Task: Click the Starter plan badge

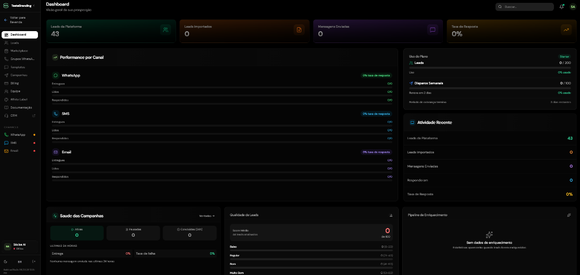Action: pos(565,57)
